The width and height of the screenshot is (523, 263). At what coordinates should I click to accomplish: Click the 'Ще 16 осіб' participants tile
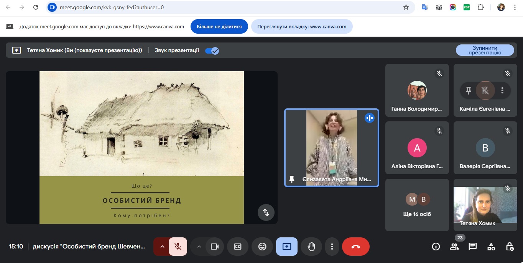click(417, 205)
